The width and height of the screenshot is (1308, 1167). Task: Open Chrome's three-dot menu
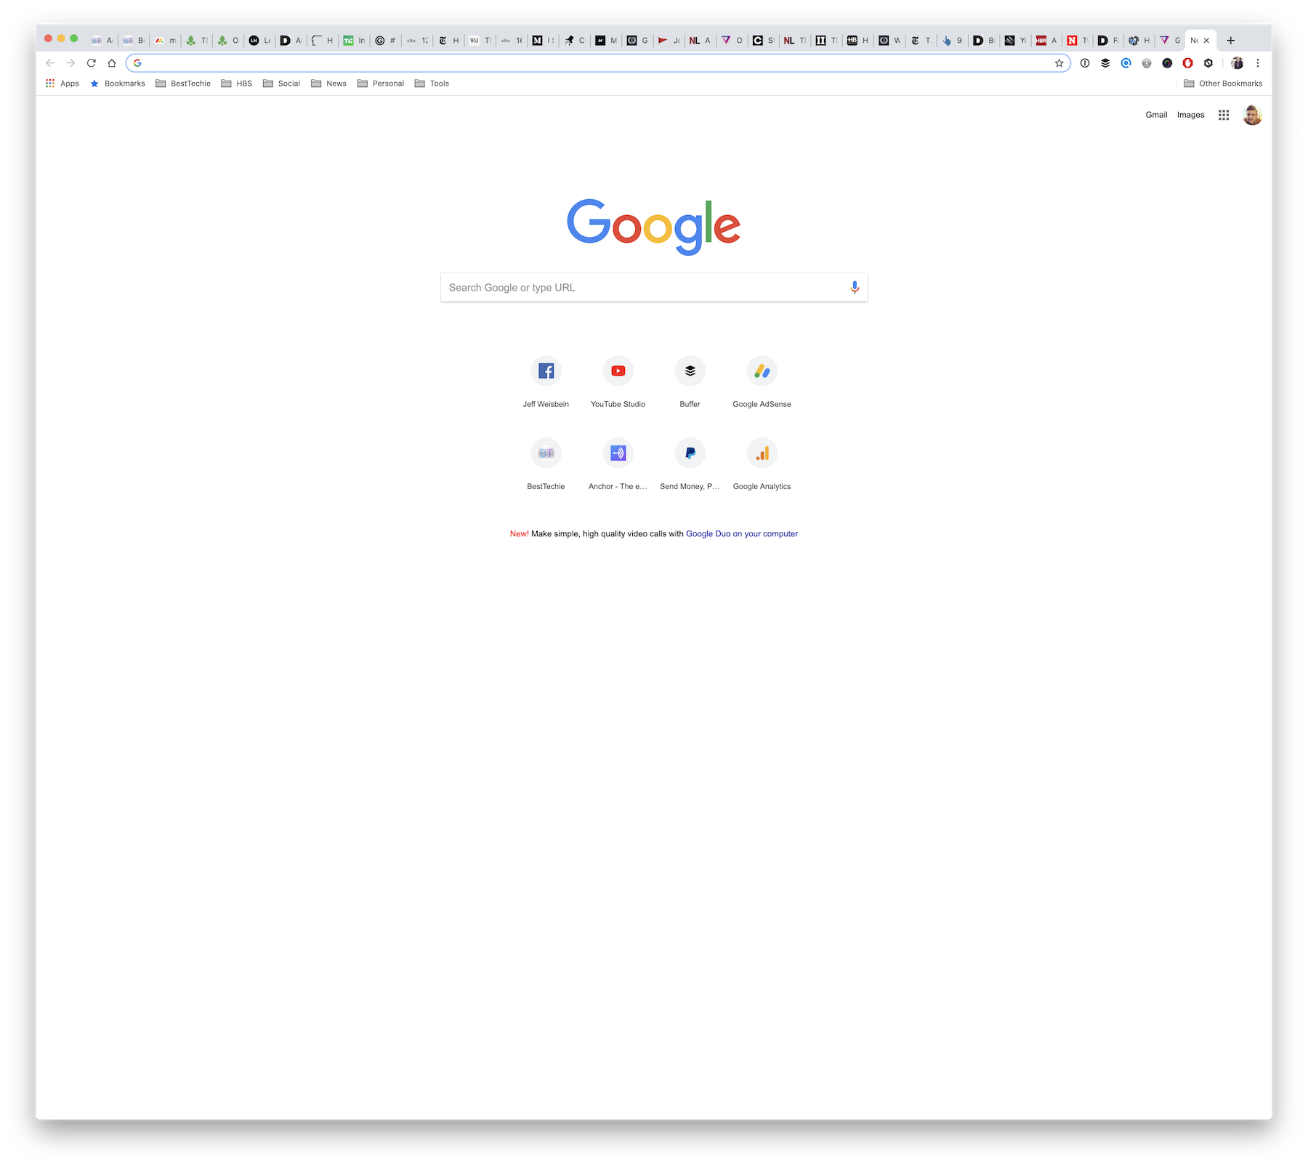1258,63
